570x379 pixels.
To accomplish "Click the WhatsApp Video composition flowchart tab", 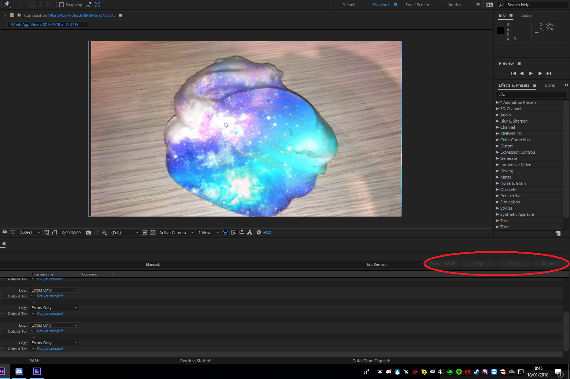I will [x=47, y=25].
